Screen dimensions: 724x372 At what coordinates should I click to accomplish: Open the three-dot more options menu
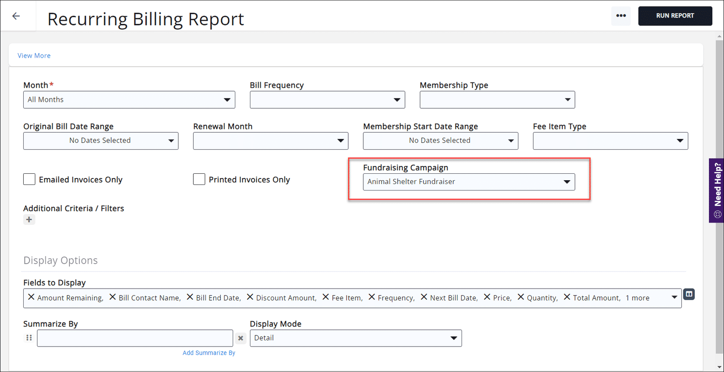(x=621, y=16)
